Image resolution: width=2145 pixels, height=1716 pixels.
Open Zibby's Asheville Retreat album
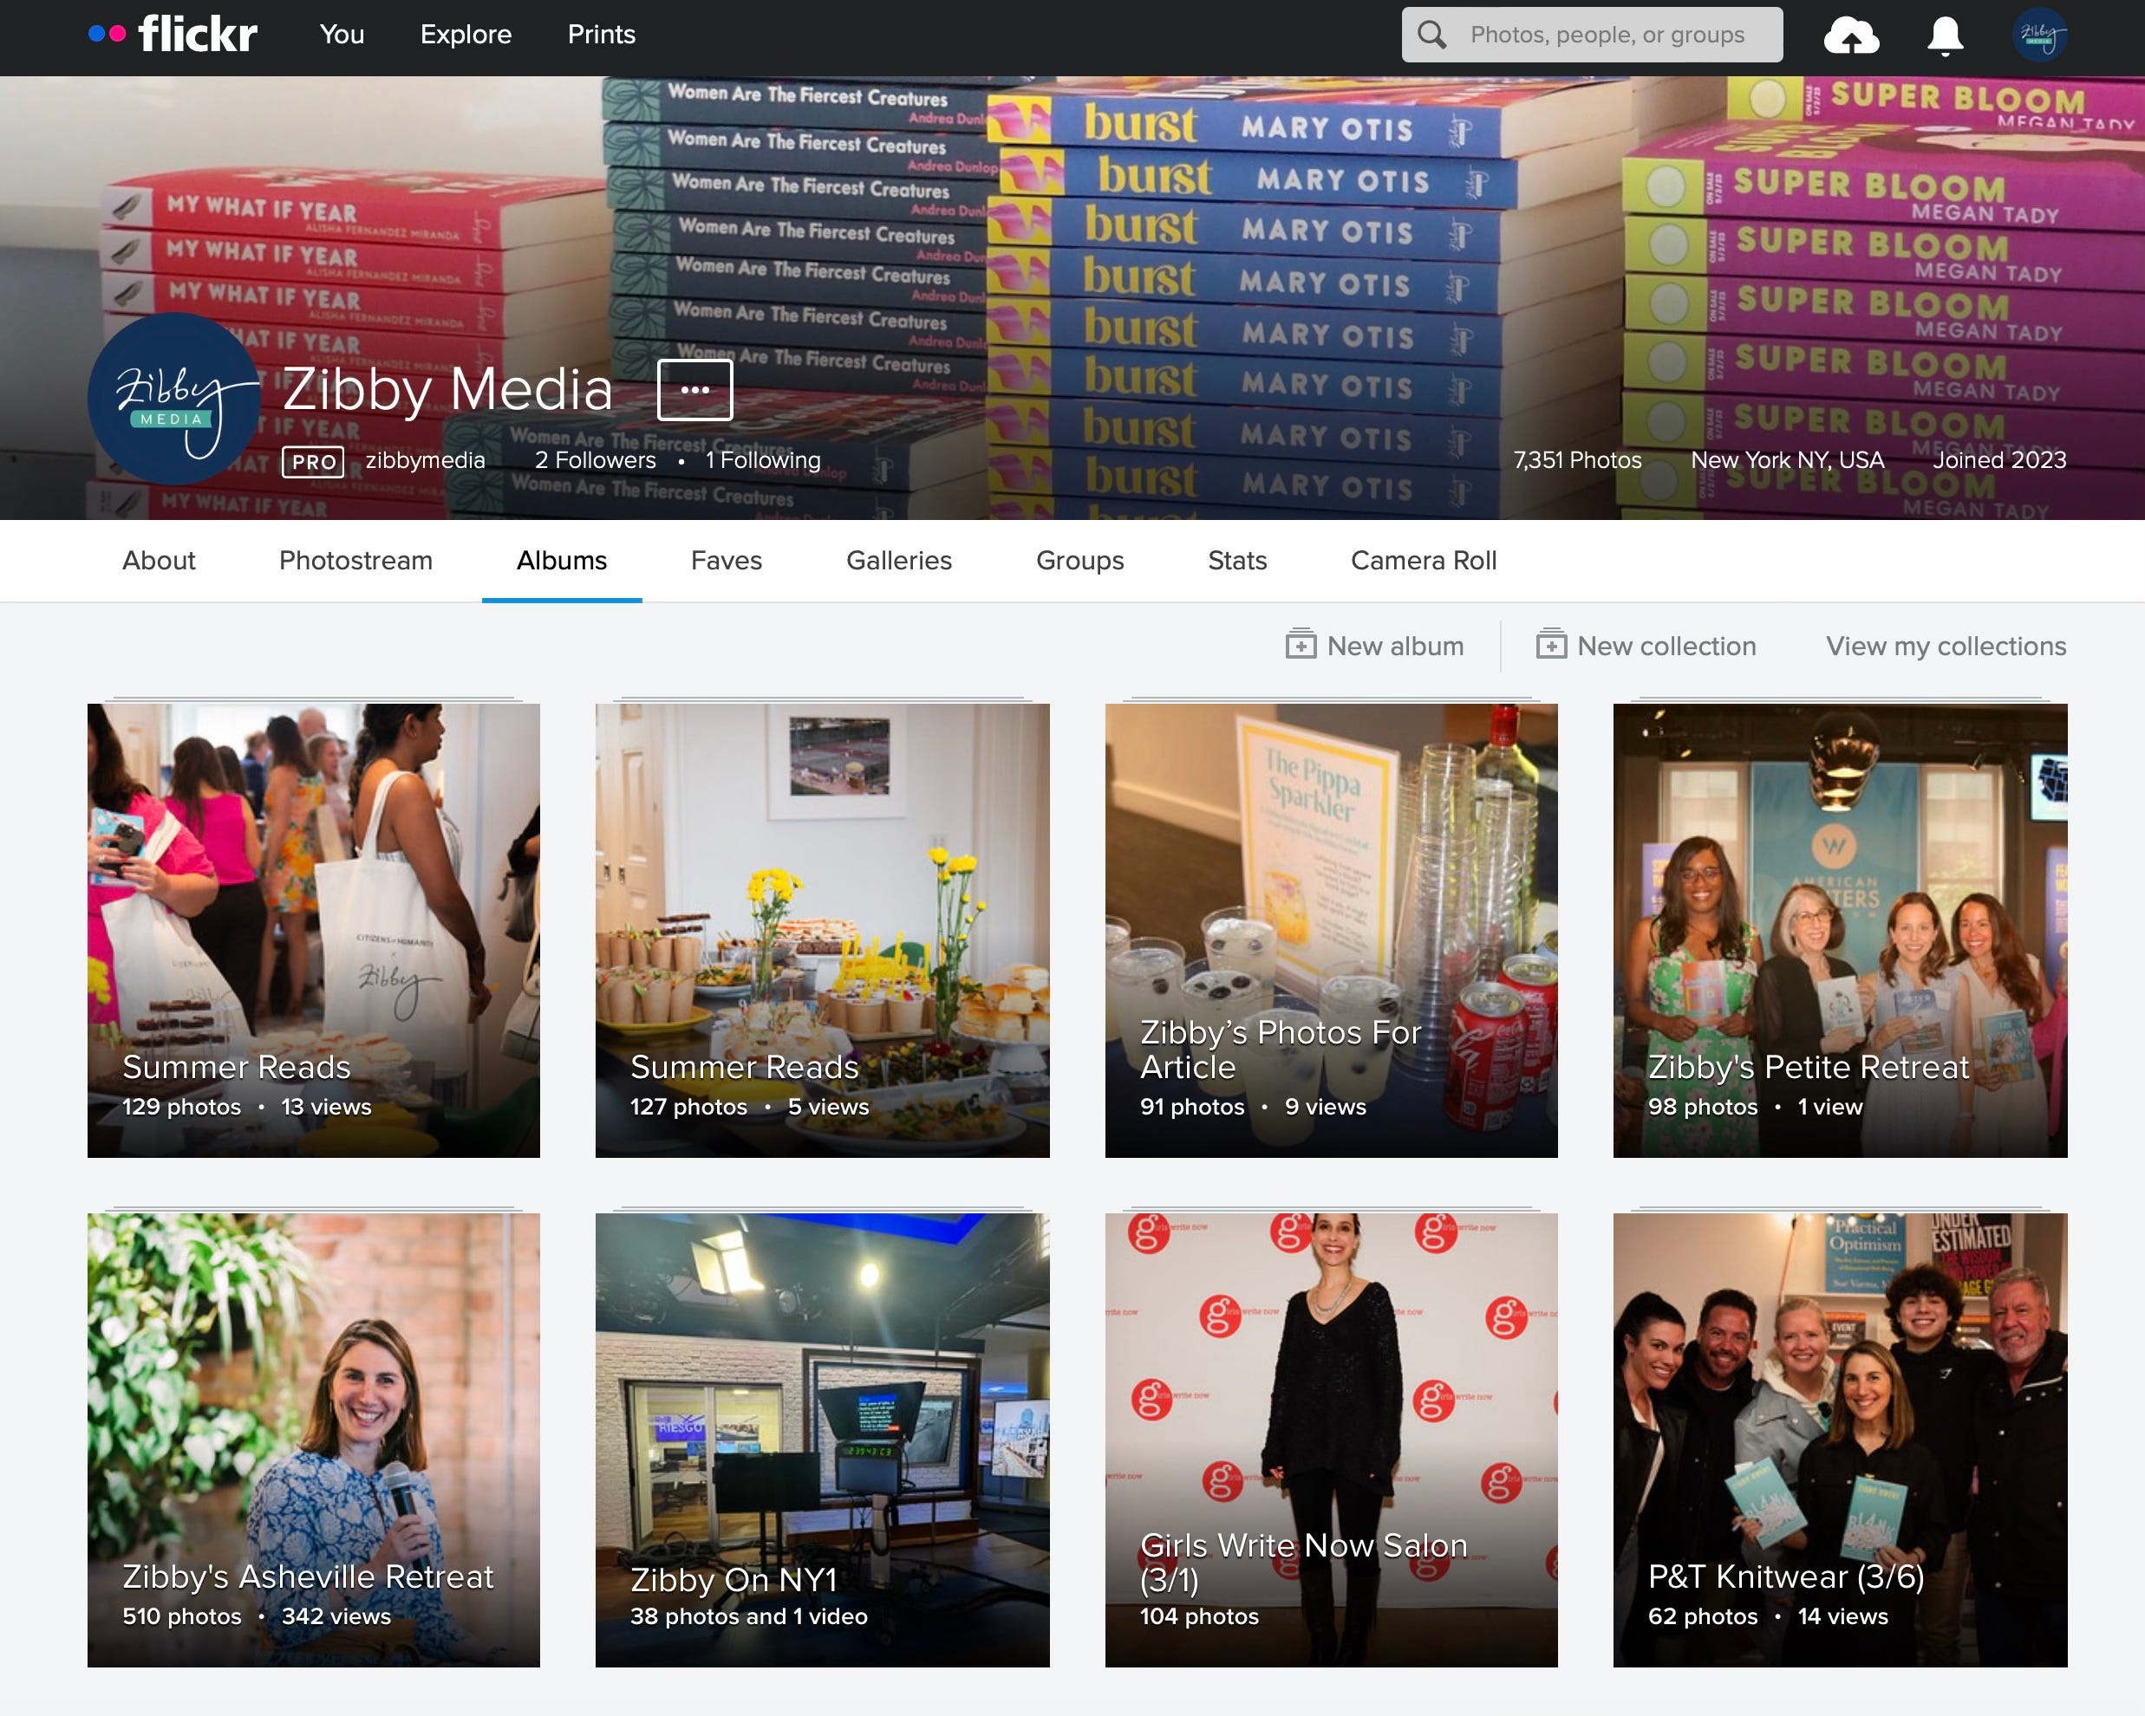pyautogui.click(x=313, y=1440)
